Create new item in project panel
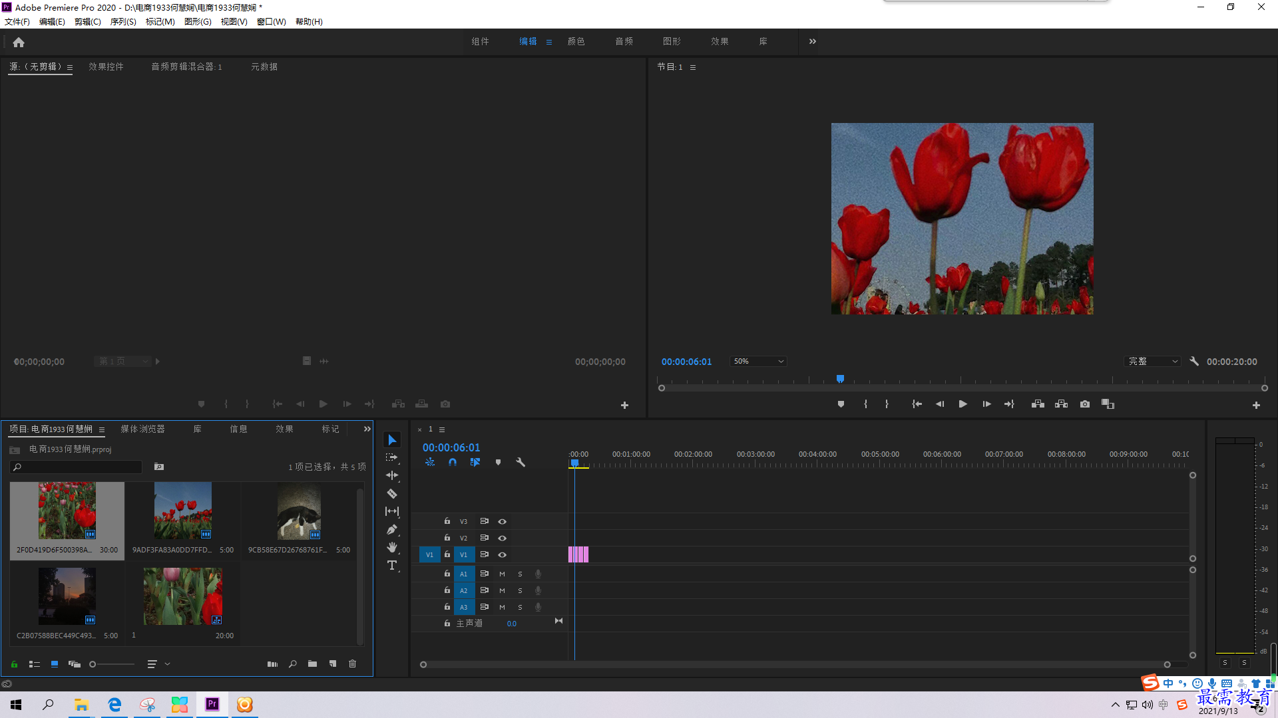 pos(333,663)
